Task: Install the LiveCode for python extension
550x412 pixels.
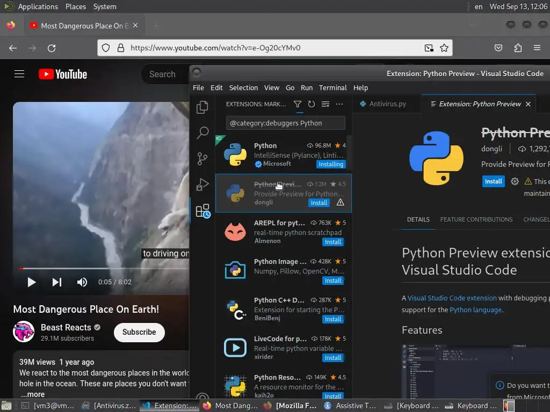Action: 333,358
